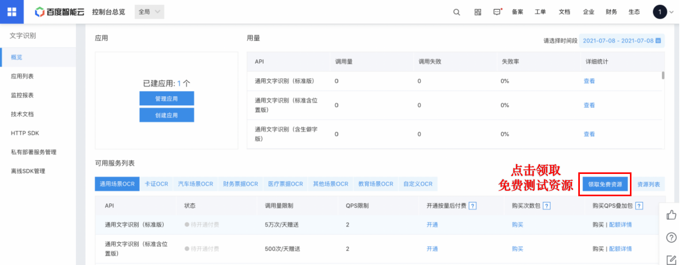Click the edit note icon at right edge

[x=671, y=260]
